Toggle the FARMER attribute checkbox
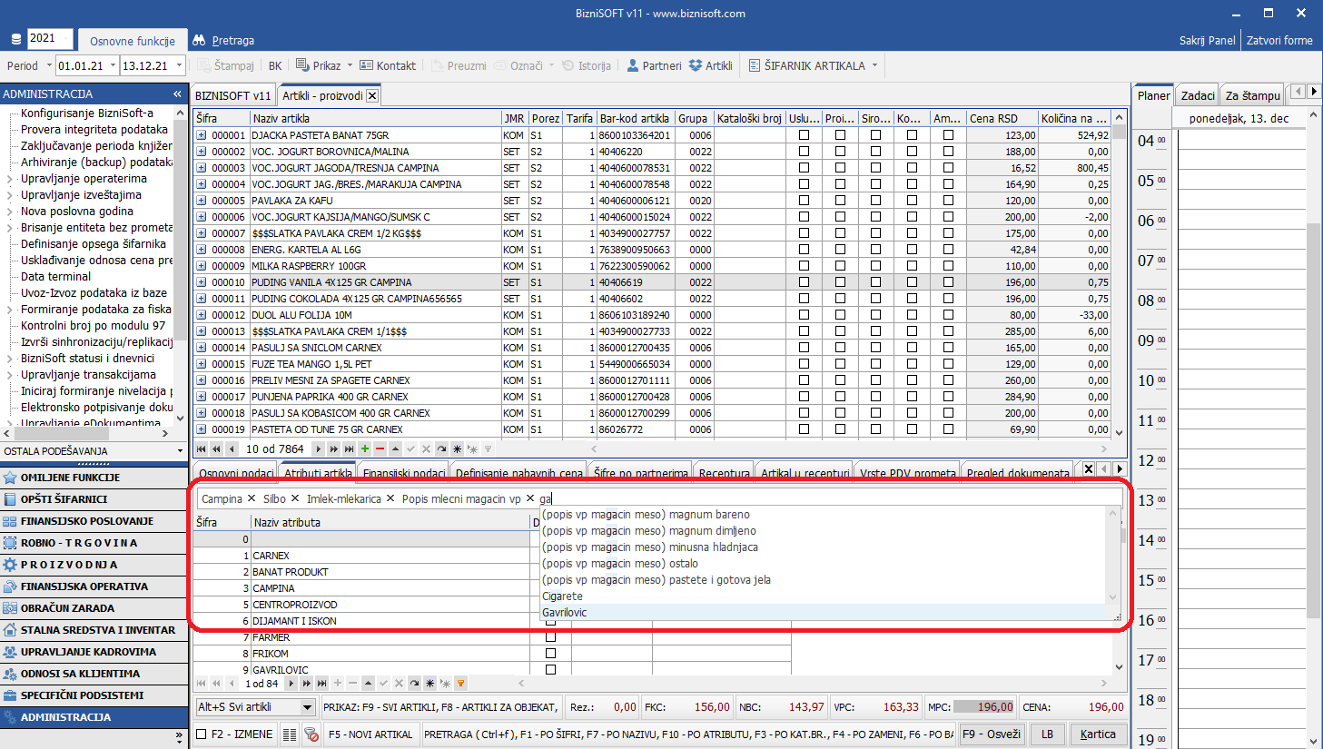This screenshot has height=749, width=1323. click(x=550, y=637)
